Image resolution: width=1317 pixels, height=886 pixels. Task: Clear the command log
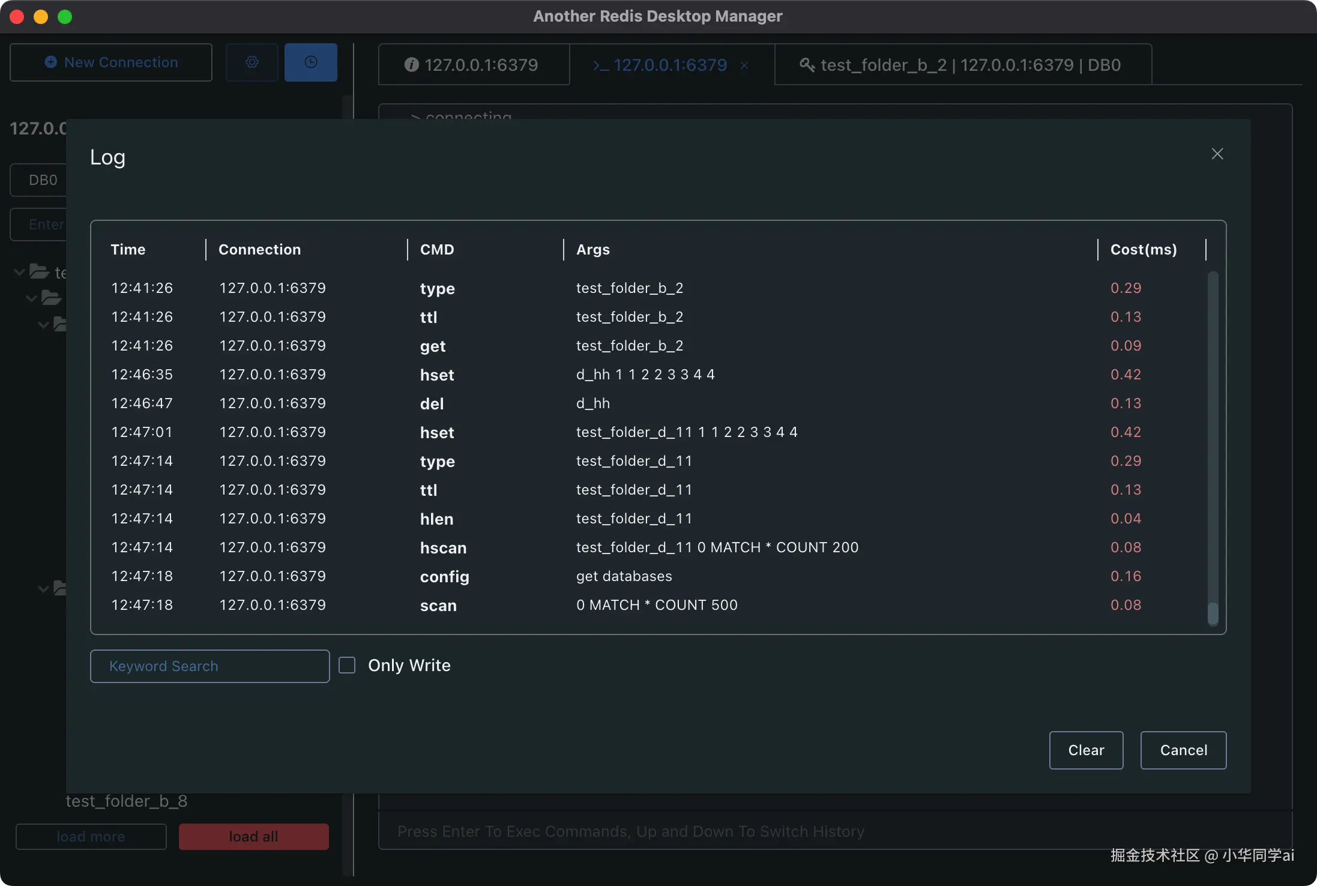click(1085, 750)
